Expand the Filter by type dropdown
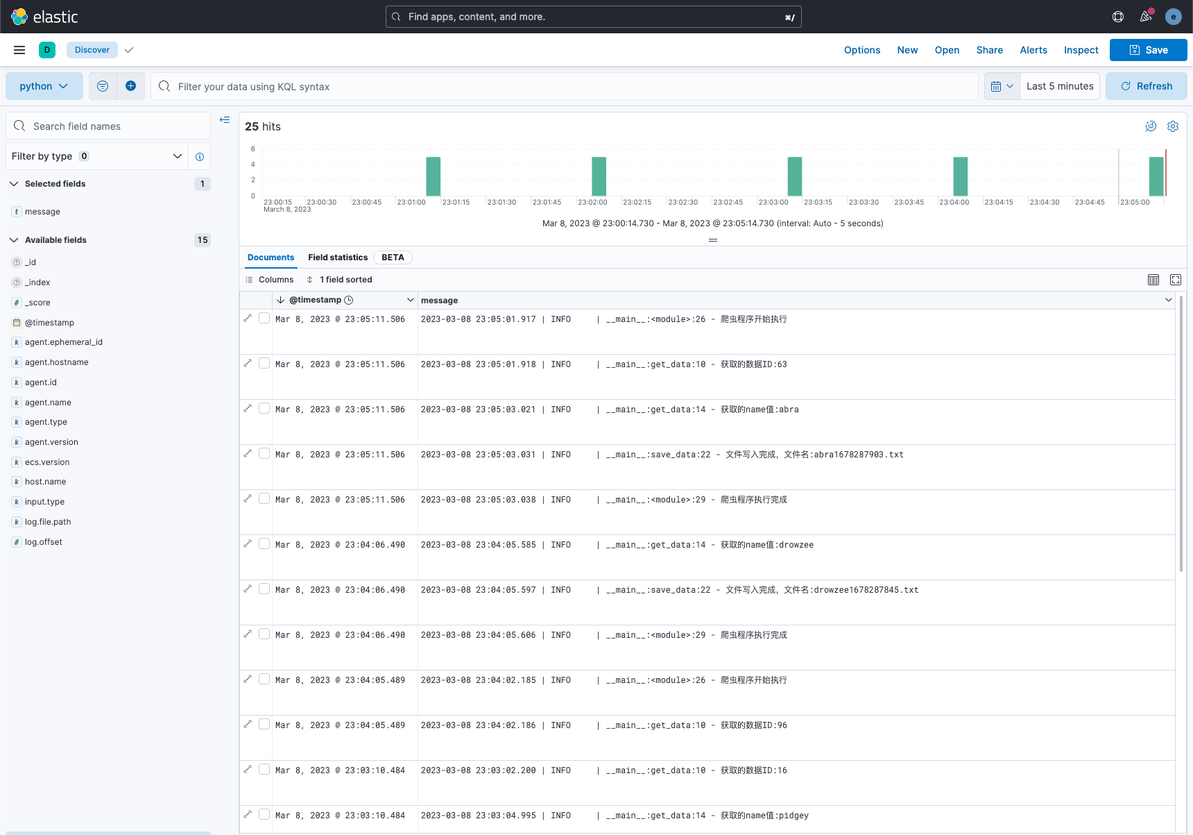The height and width of the screenshot is (835, 1193). [x=97, y=156]
